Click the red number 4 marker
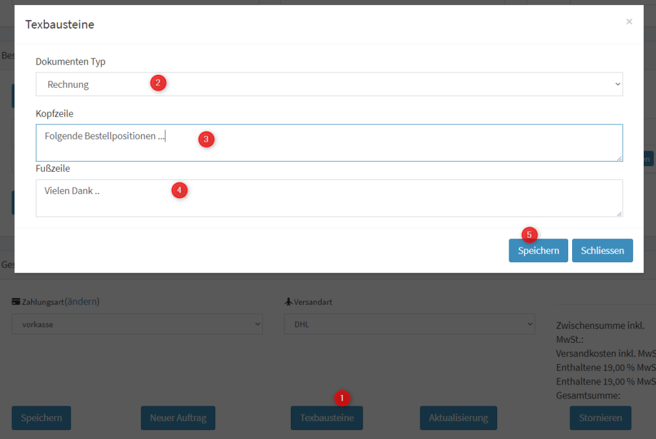Image resolution: width=656 pixels, height=439 pixels. click(179, 190)
